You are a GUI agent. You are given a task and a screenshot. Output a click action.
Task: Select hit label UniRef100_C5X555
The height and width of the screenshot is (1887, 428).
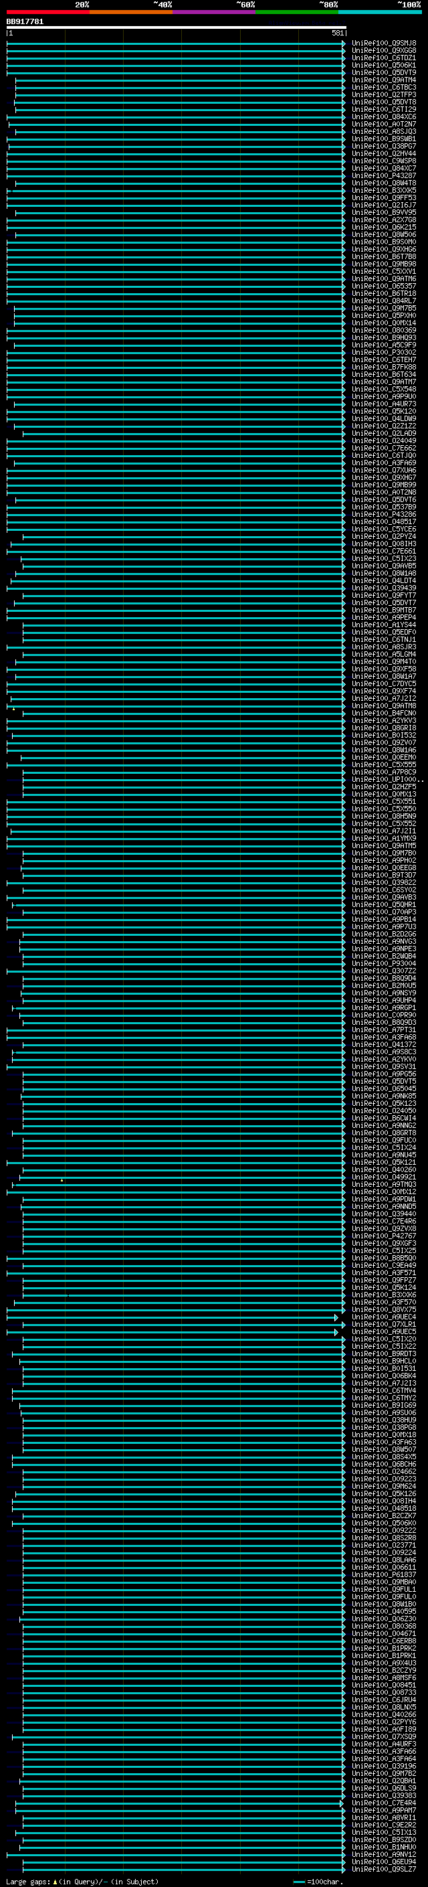(x=384, y=764)
